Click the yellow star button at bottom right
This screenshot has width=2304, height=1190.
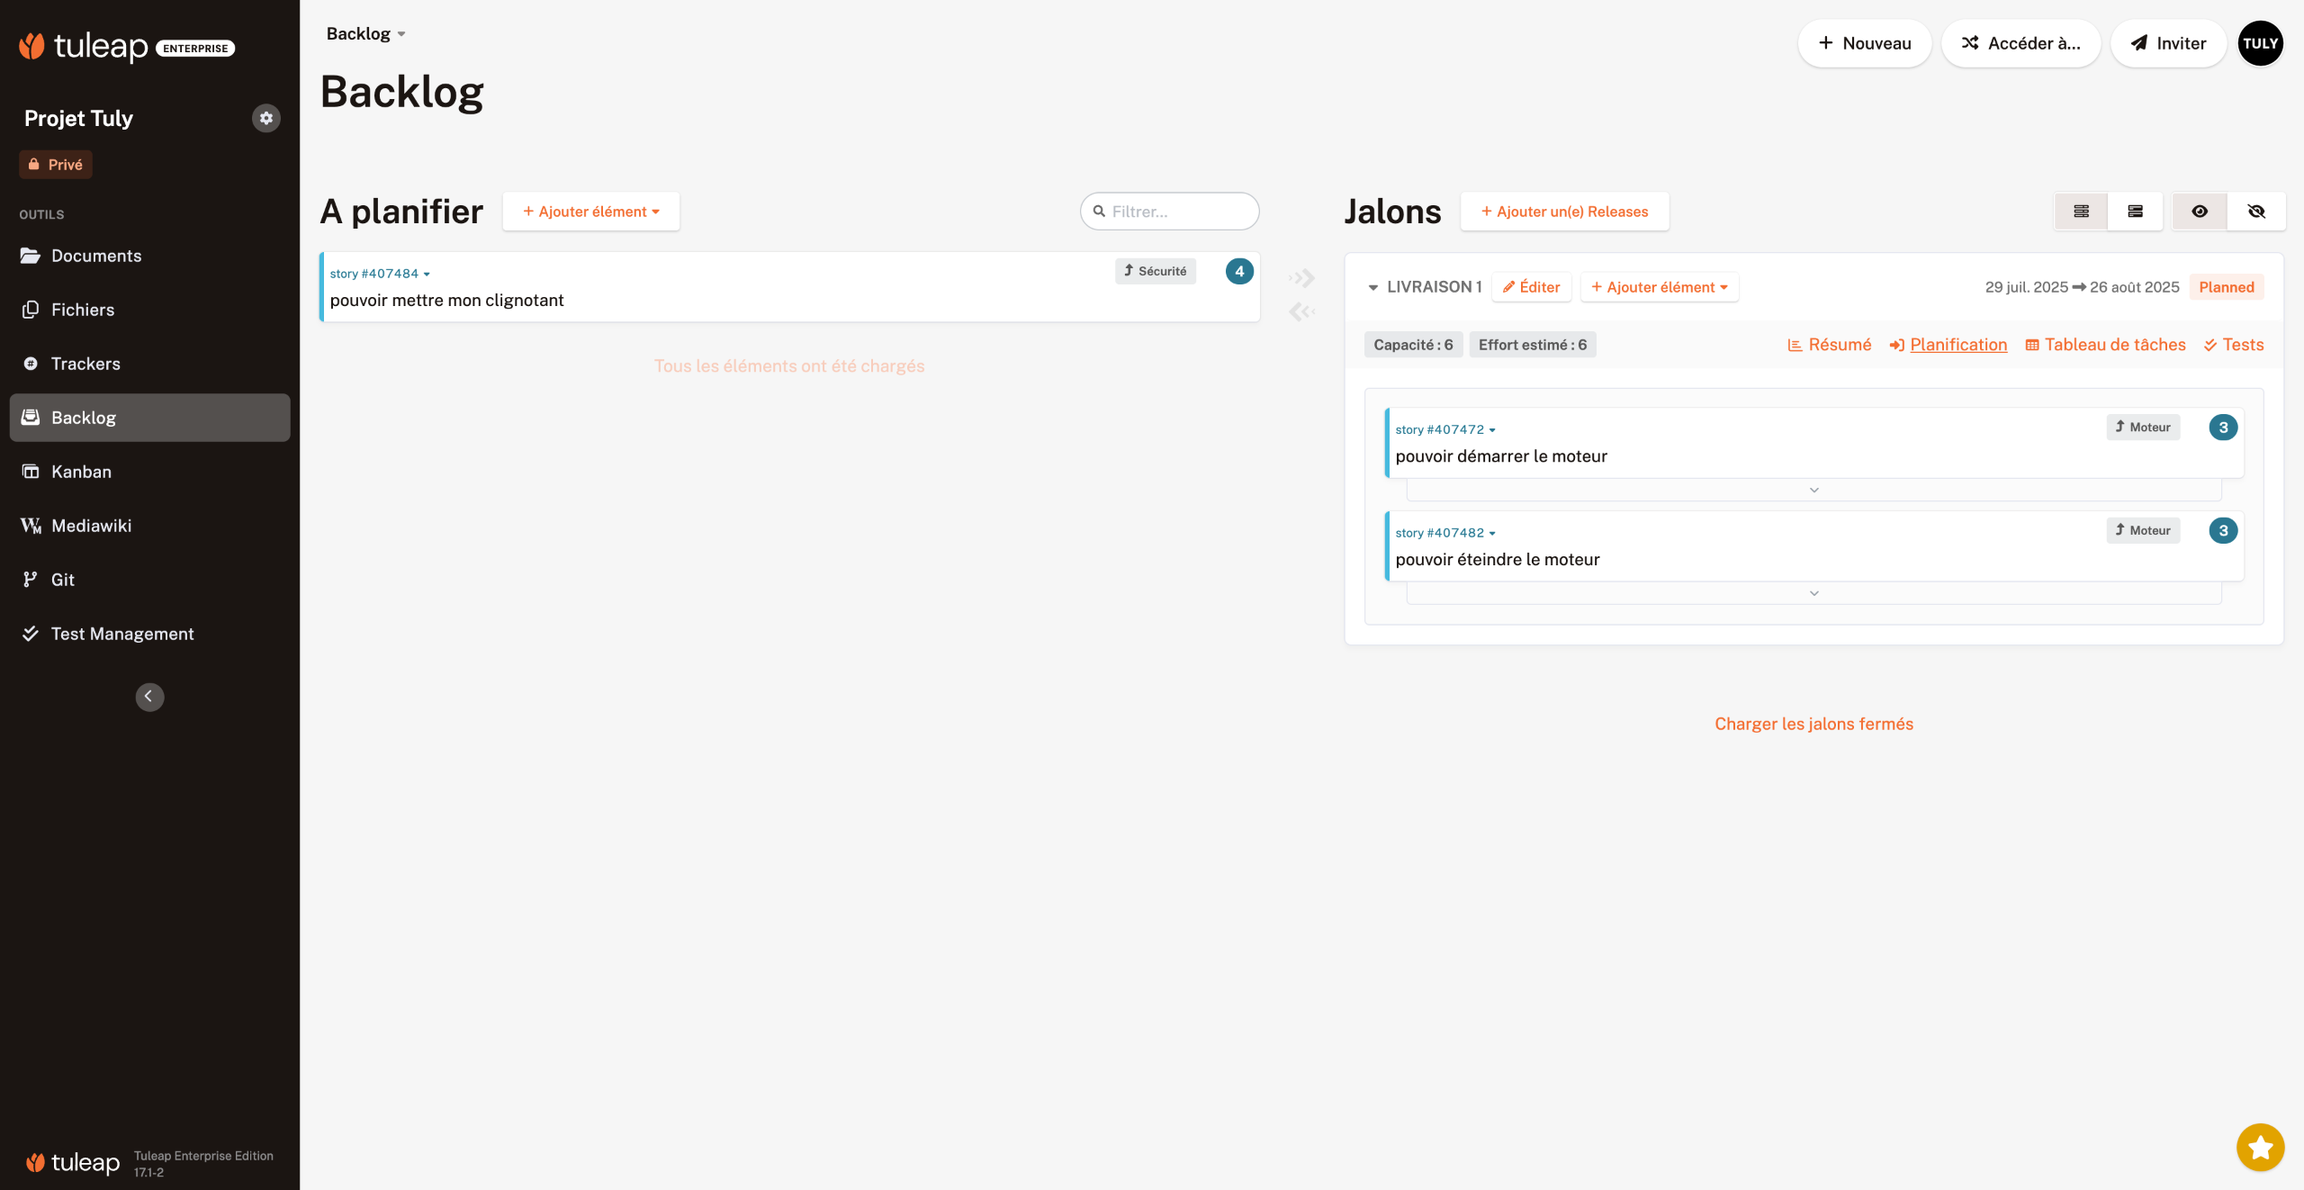[x=2260, y=1148]
